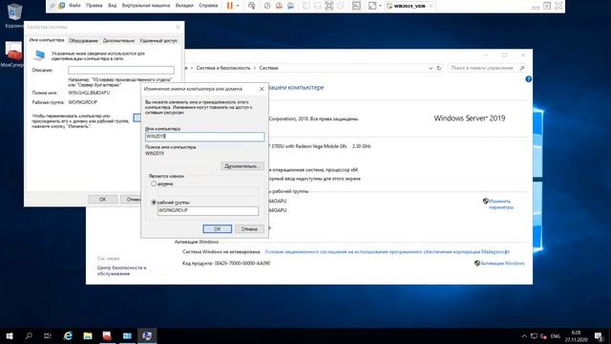611x344 pixels.
Task: Click the help question mark icon
Action: (x=528, y=79)
